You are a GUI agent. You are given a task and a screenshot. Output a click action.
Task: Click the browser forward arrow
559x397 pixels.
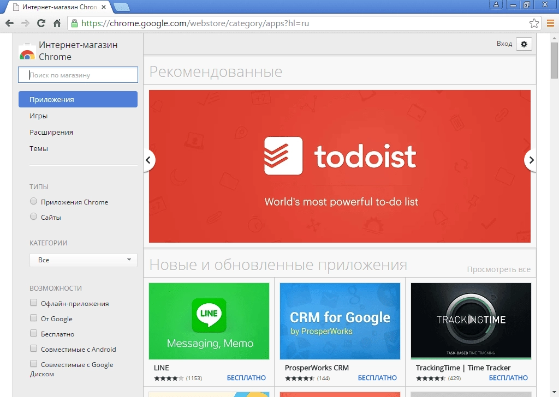(x=25, y=23)
